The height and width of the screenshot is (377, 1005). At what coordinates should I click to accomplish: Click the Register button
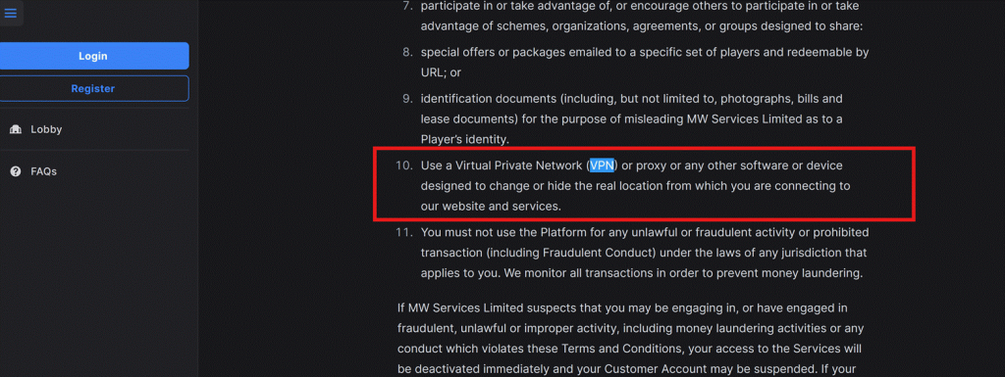tap(93, 88)
